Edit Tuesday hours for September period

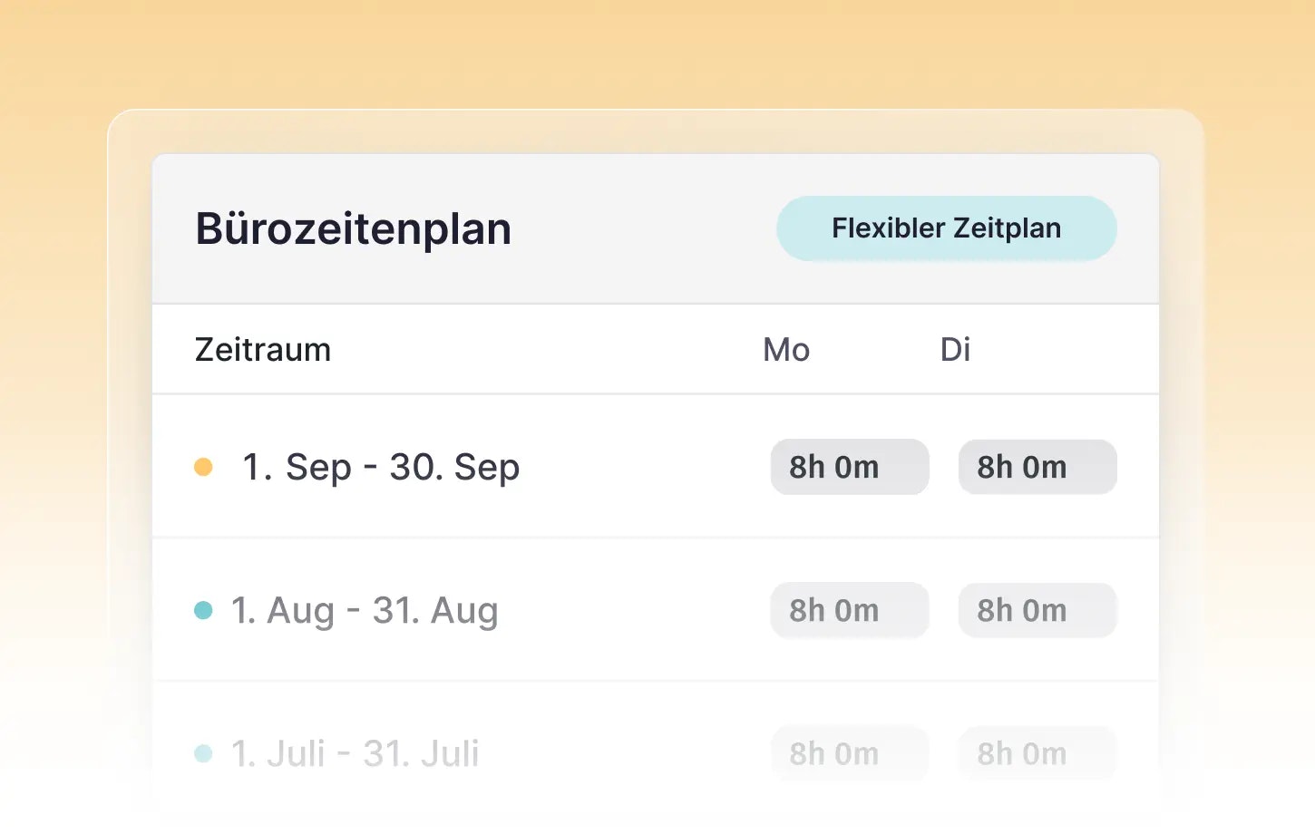pyautogui.click(x=1037, y=467)
